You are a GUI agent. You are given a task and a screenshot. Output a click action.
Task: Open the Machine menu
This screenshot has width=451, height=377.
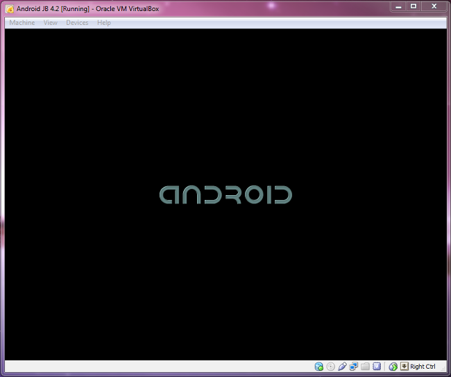[22, 23]
